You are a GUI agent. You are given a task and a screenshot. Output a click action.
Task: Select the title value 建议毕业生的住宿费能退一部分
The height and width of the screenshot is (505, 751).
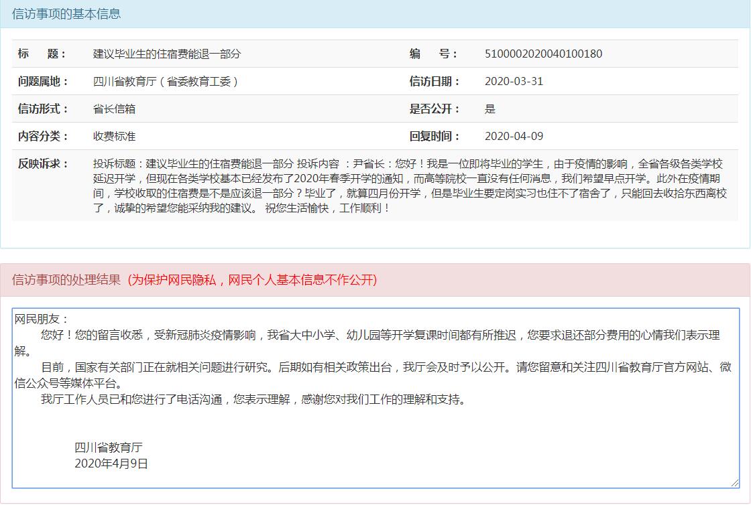click(166, 54)
